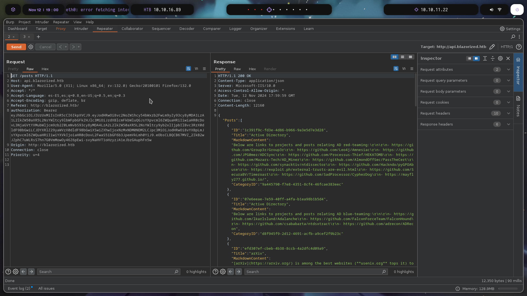
Task: Close Repeater tab 2
Action: click(13, 37)
